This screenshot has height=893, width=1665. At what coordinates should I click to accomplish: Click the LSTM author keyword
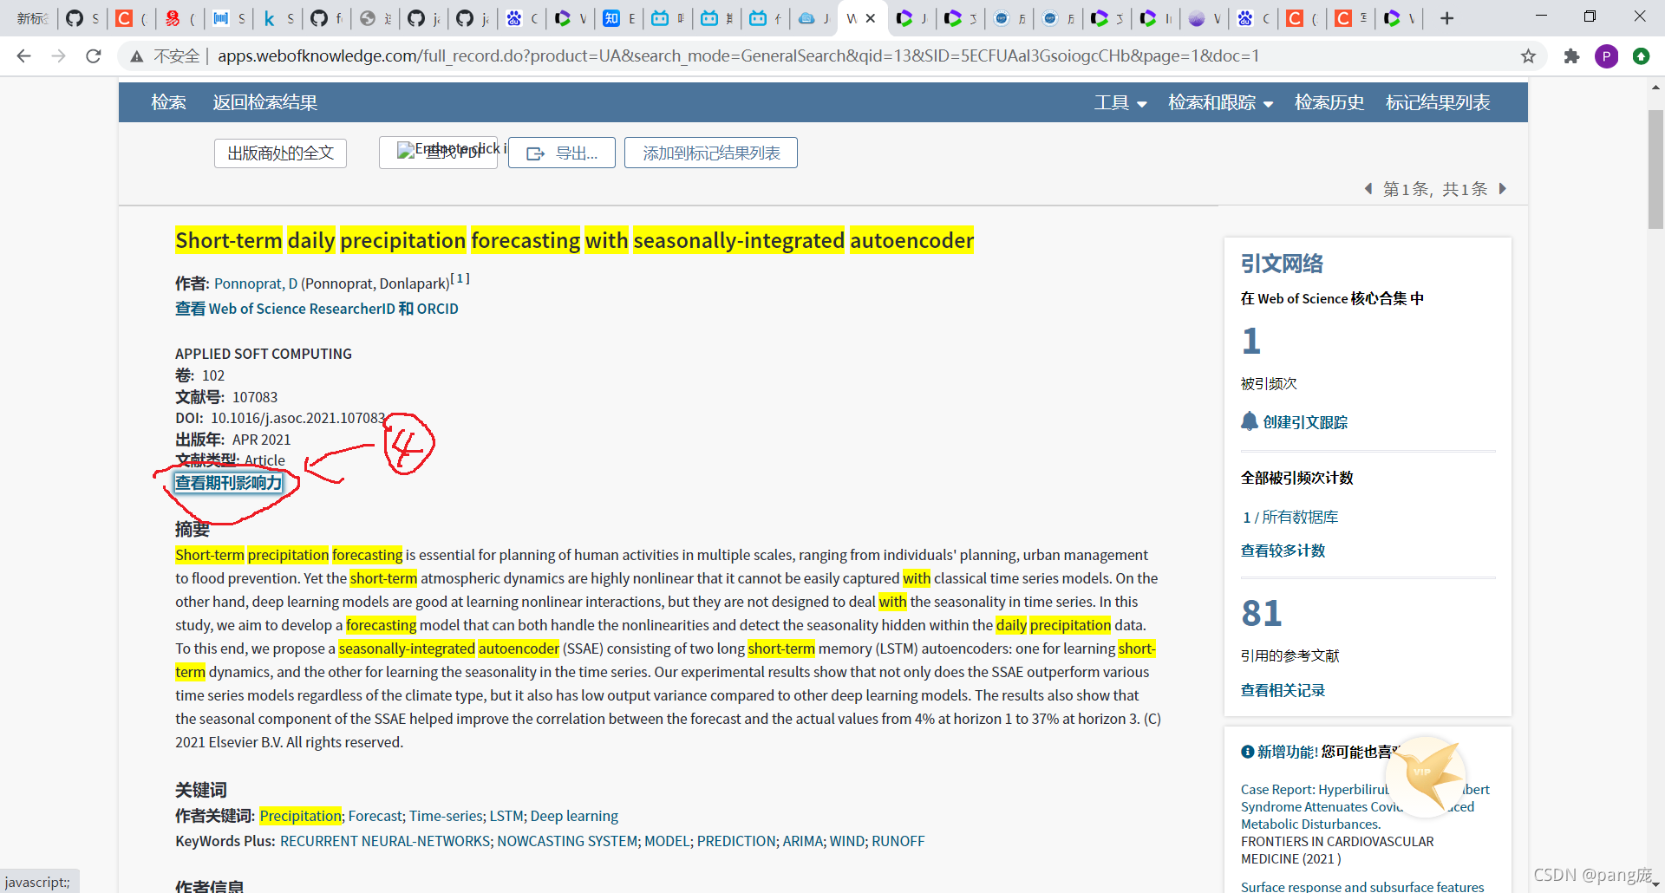point(506,816)
